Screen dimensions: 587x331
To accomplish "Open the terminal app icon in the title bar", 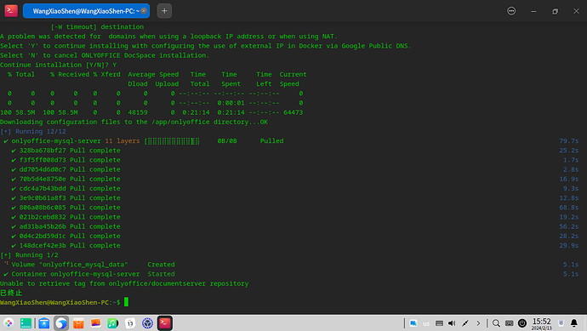I will pos(11,10).
